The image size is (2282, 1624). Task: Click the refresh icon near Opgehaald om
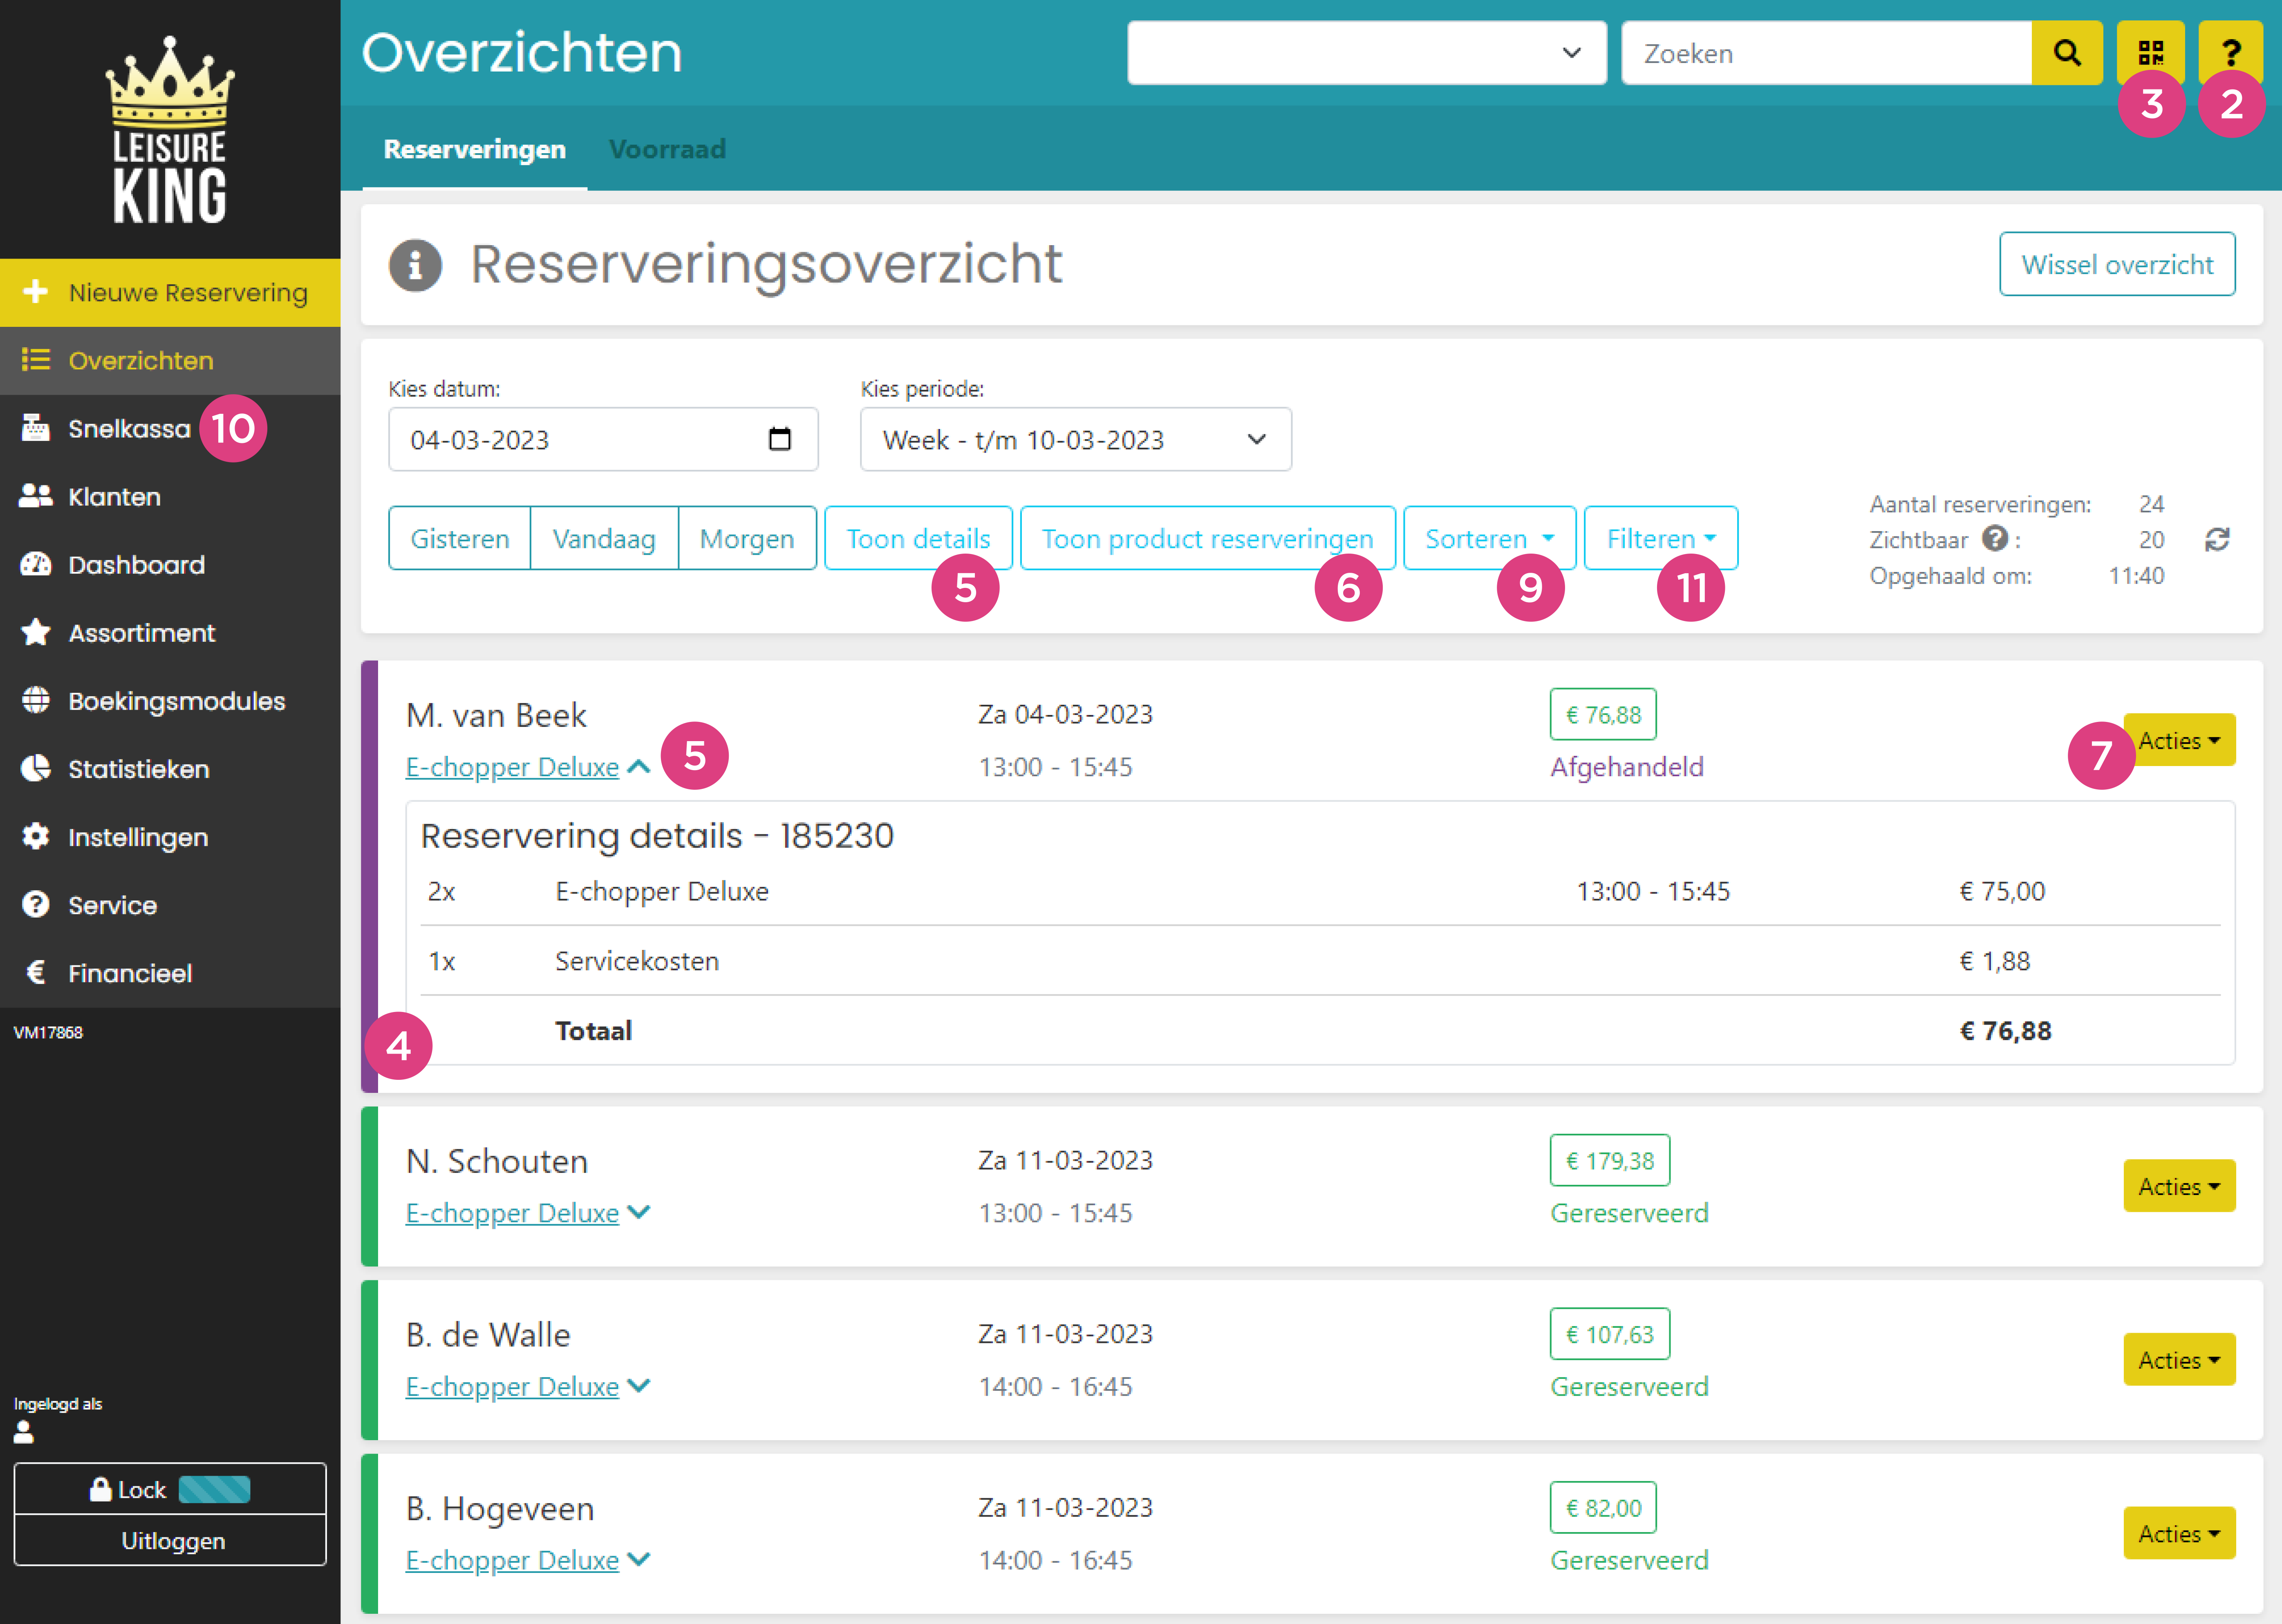pyautogui.click(x=2217, y=540)
